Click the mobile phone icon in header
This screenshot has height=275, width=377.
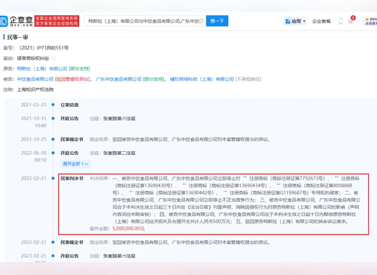click(x=341, y=21)
